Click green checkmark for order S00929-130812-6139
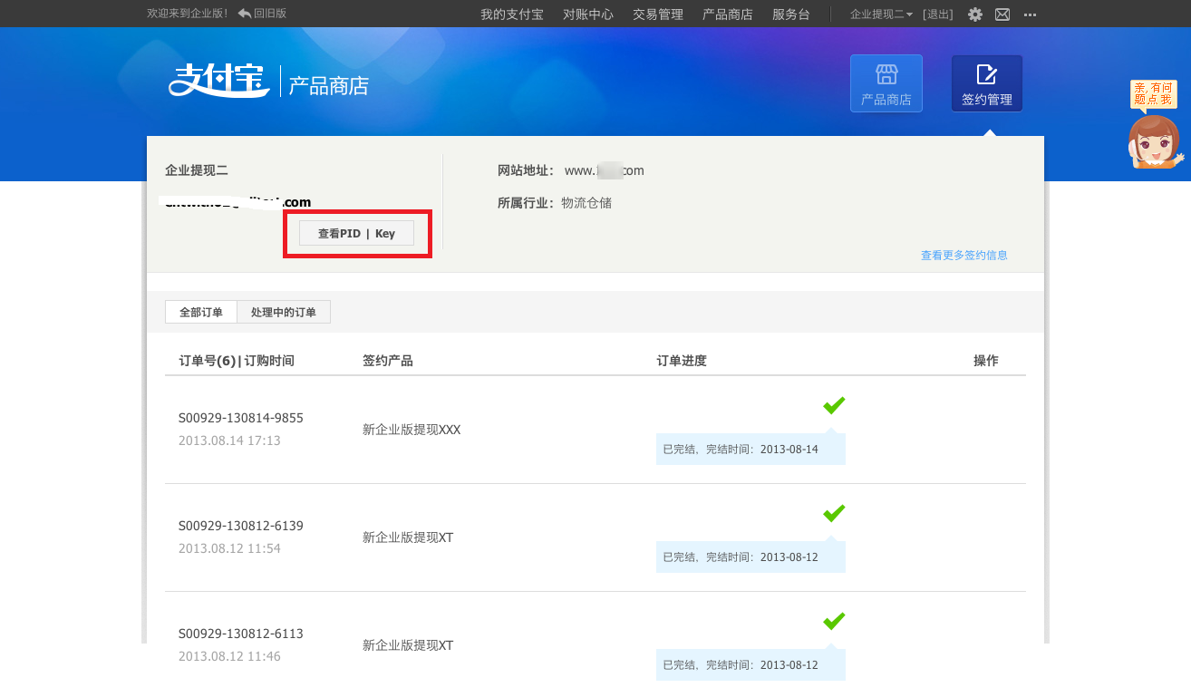 pos(833,513)
